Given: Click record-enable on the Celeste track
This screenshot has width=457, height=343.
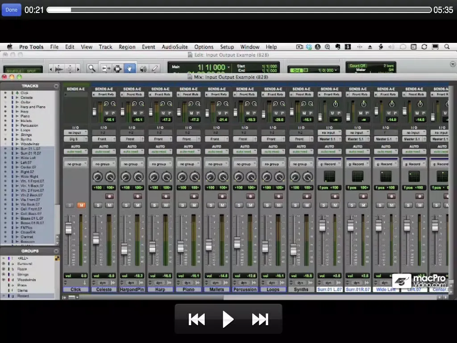Looking at the screenshot, I should coord(110,197).
